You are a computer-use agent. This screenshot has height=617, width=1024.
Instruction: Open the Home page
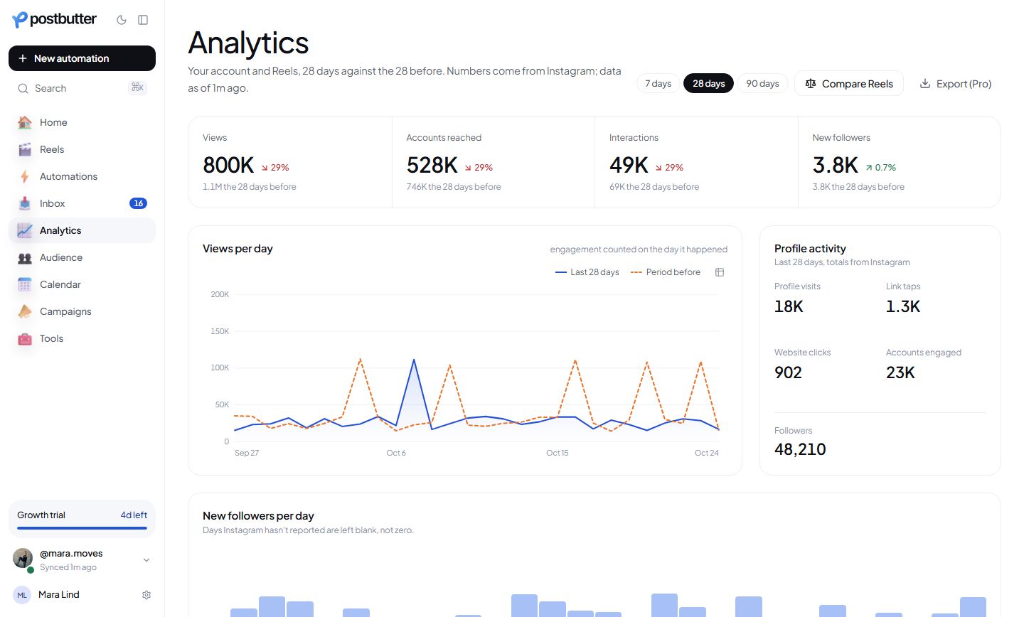point(82,122)
